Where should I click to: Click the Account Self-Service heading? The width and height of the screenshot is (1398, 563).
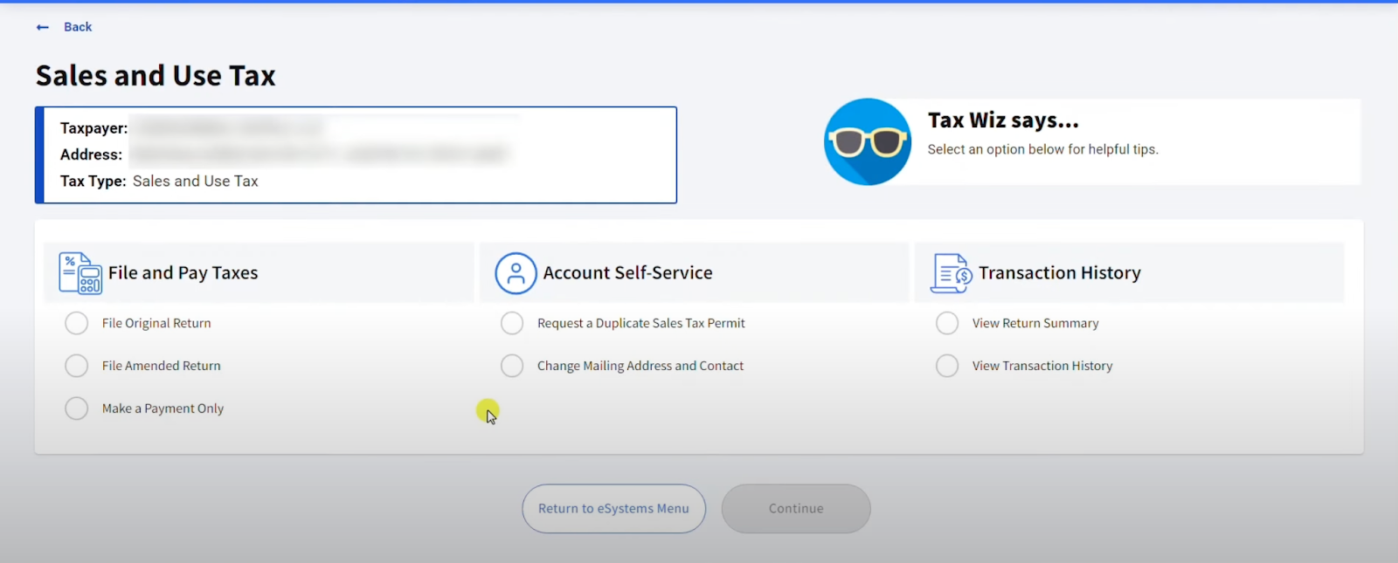coord(627,273)
